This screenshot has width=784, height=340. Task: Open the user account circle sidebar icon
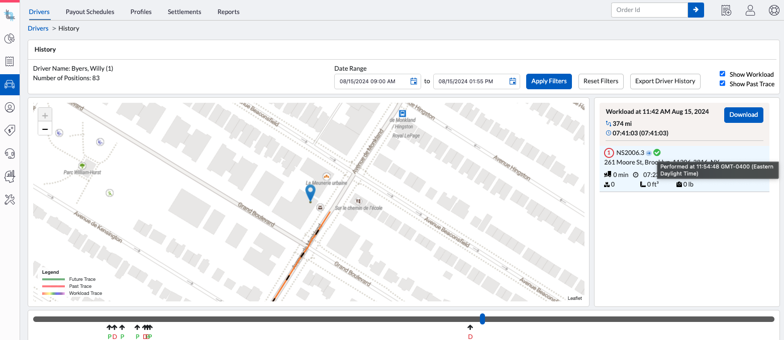tap(10, 107)
